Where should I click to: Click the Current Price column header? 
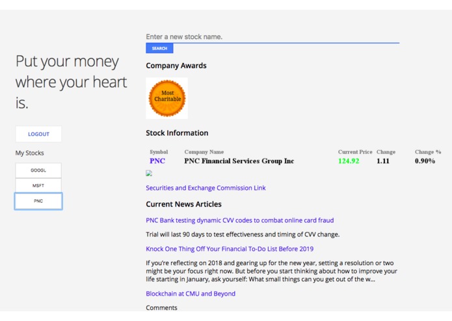pos(355,151)
